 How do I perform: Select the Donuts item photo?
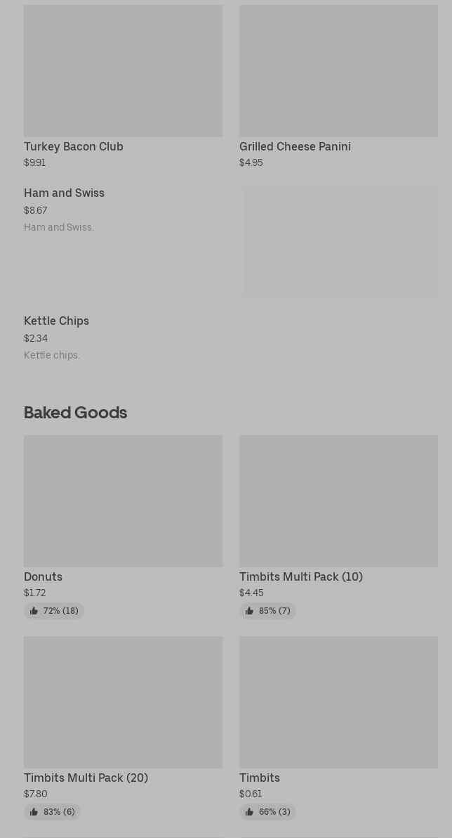pos(123,501)
